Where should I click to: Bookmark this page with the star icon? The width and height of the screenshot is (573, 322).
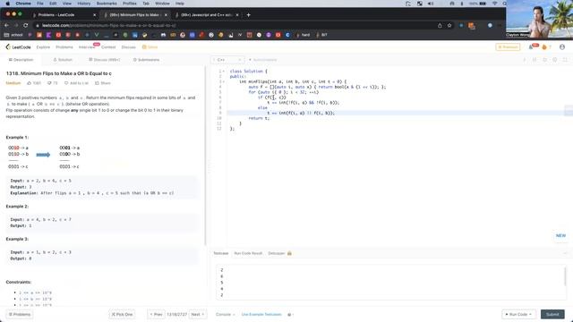(x=449, y=25)
